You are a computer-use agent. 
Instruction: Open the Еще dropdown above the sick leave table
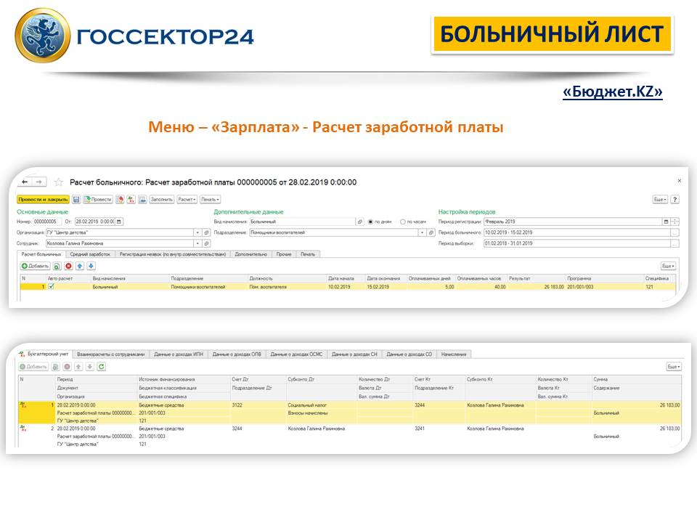click(x=668, y=266)
